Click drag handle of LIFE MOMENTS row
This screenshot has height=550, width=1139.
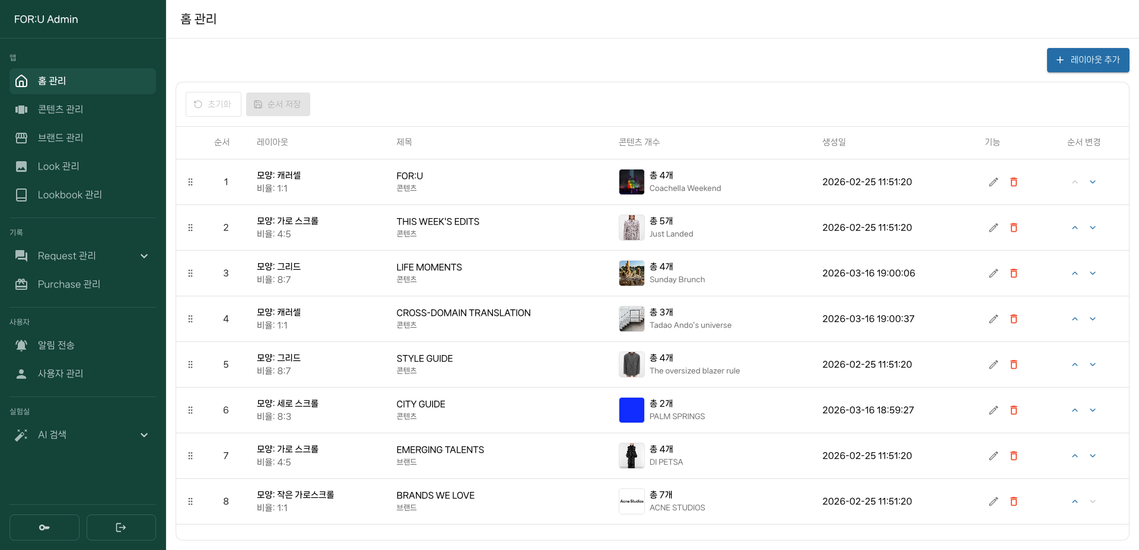click(x=190, y=273)
